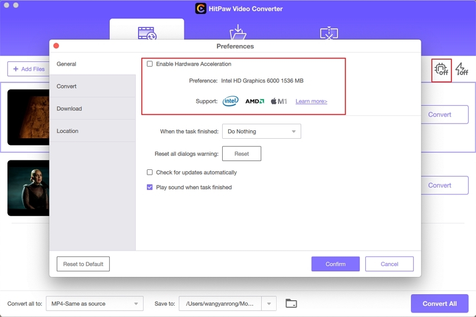The height and width of the screenshot is (317, 476).
Task: Toggle lightning lossless conversion icon
Action: [x=462, y=69]
